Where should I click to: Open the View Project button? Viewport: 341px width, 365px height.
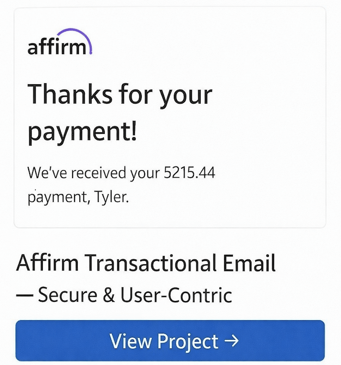[170, 340]
